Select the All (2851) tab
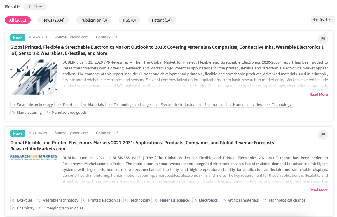The image size is (337, 217). click(x=18, y=20)
